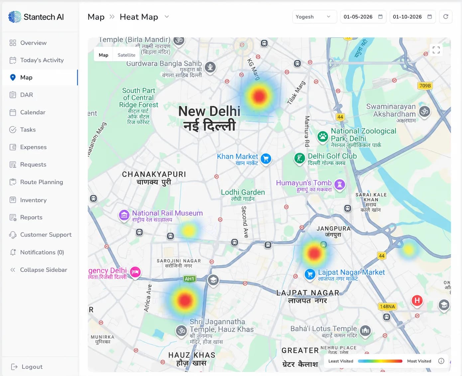Screen dimensions: 462x376
Task: Click the university pin near AH1
Action: (213, 280)
